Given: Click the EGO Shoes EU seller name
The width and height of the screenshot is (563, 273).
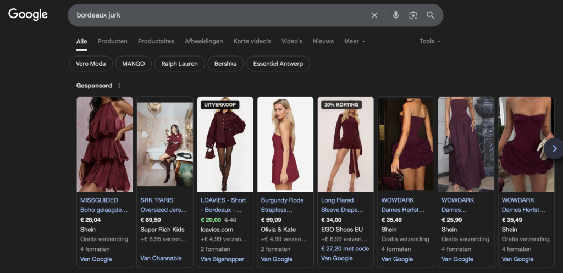Looking at the screenshot, I should (x=342, y=229).
